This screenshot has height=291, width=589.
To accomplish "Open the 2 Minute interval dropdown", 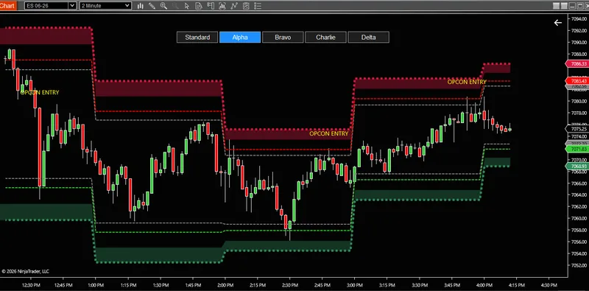I will pyautogui.click(x=105, y=6).
